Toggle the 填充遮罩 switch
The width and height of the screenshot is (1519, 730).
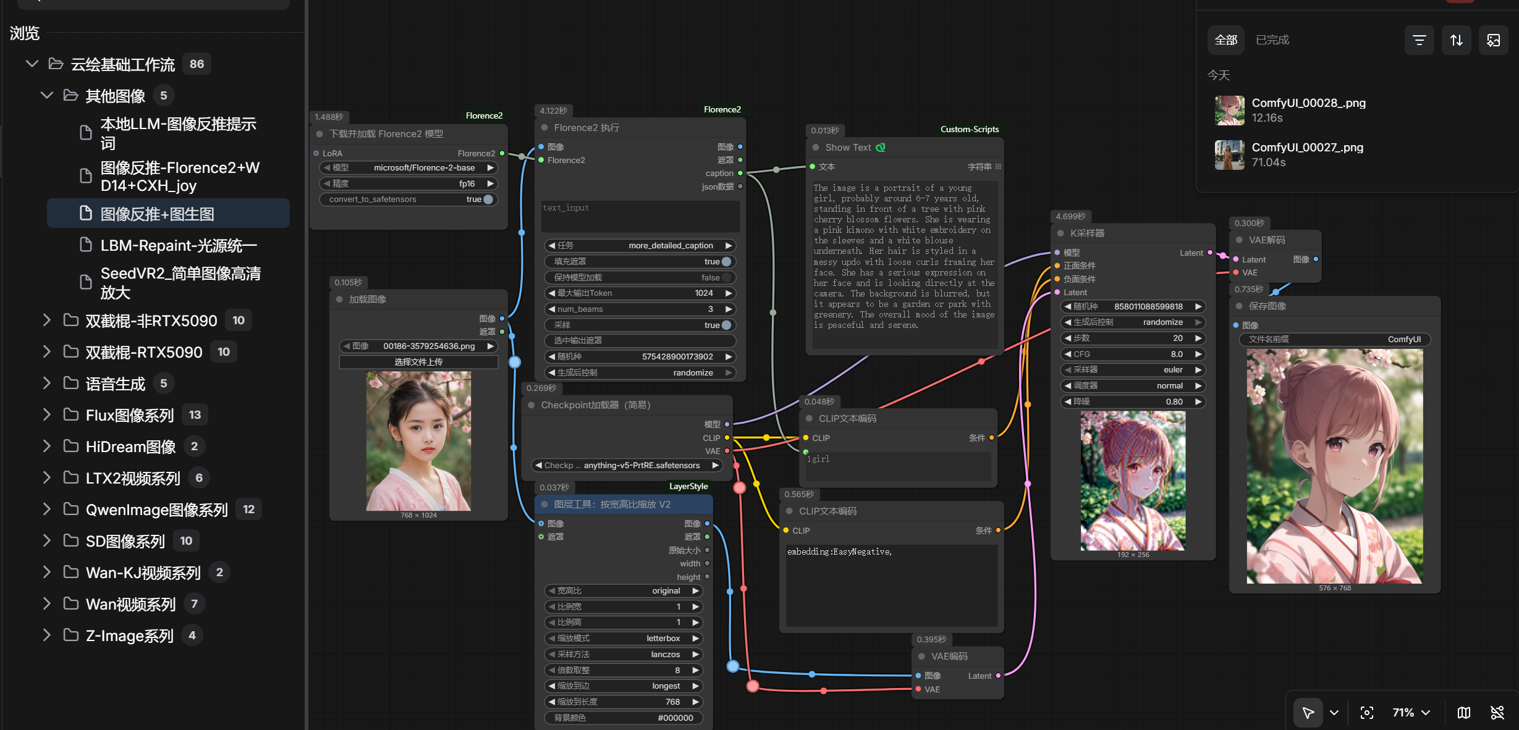(x=727, y=262)
